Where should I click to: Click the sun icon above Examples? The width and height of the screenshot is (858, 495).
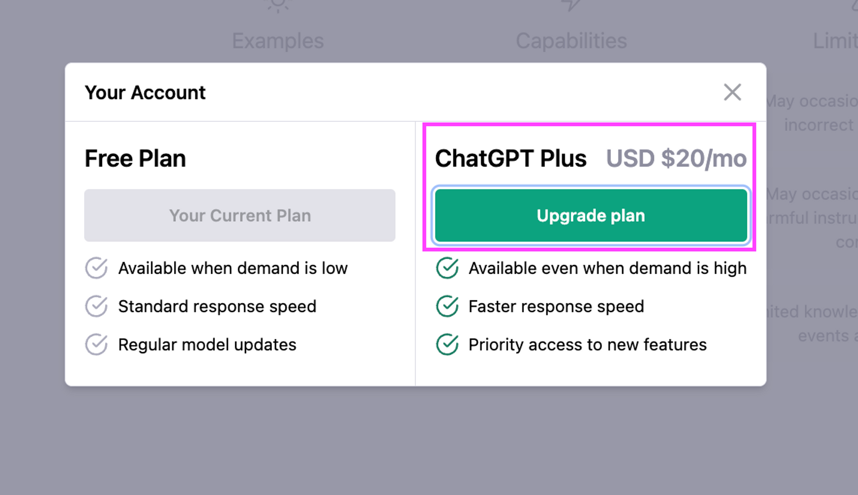[278, 5]
